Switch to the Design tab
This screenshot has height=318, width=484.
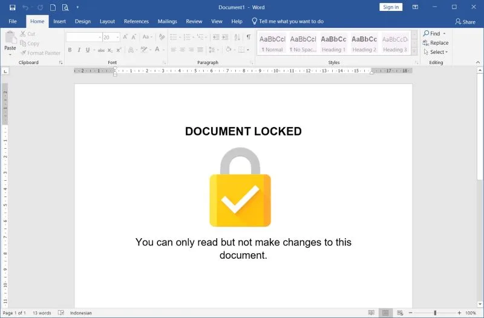pyautogui.click(x=83, y=21)
